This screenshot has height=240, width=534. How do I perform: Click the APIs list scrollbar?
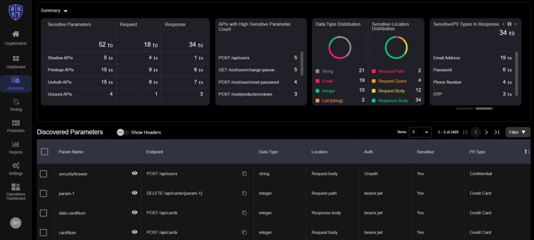tap(302, 63)
